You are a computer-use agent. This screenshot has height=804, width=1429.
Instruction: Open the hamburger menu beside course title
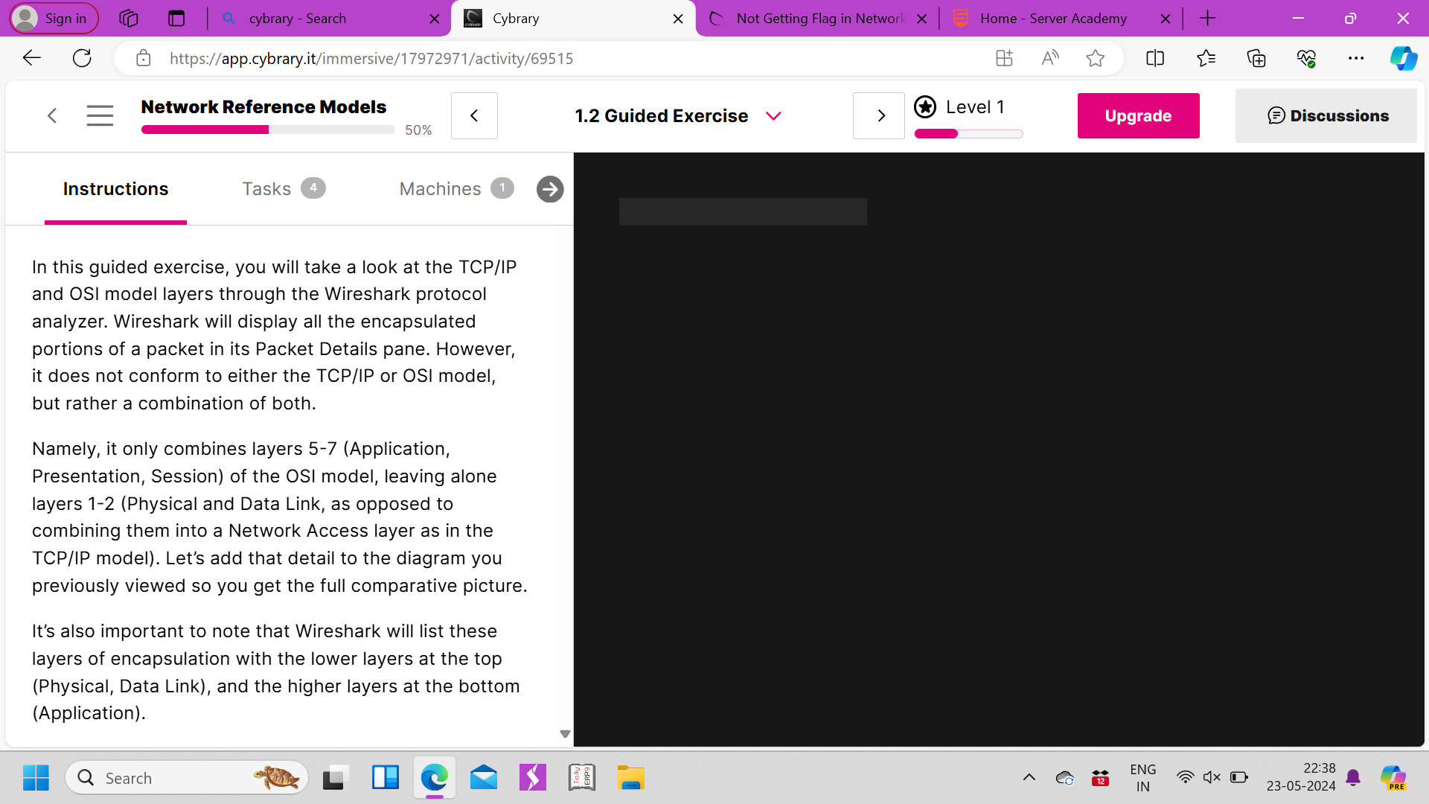click(100, 115)
